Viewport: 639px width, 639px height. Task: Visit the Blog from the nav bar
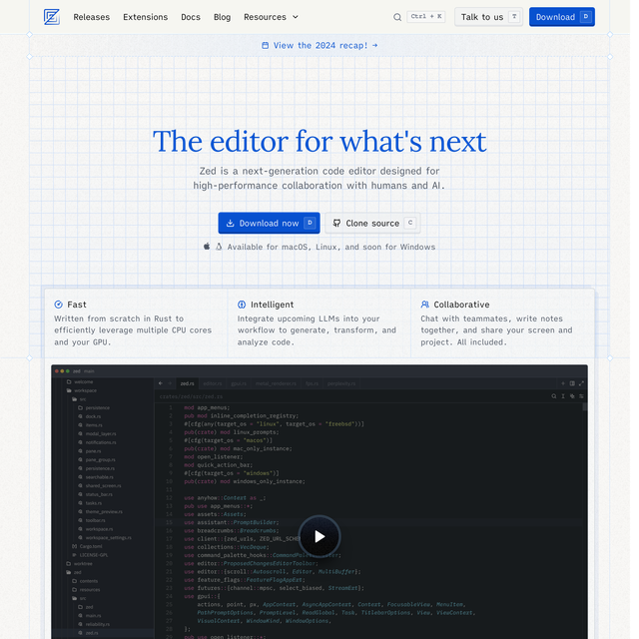click(x=222, y=17)
